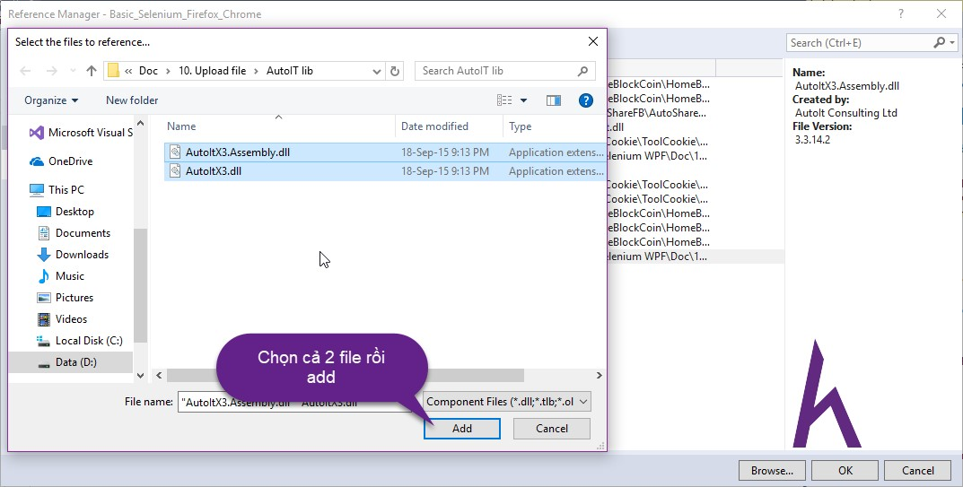Open Videos folder in sidebar

coord(62,318)
